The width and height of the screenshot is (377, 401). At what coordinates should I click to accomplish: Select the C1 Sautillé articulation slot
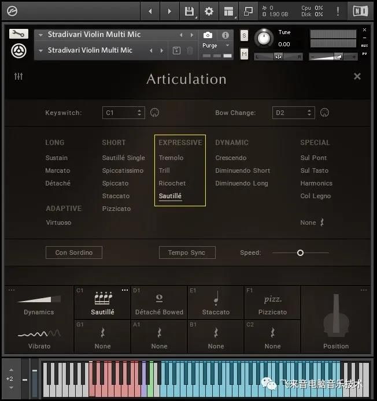pyautogui.click(x=102, y=302)
